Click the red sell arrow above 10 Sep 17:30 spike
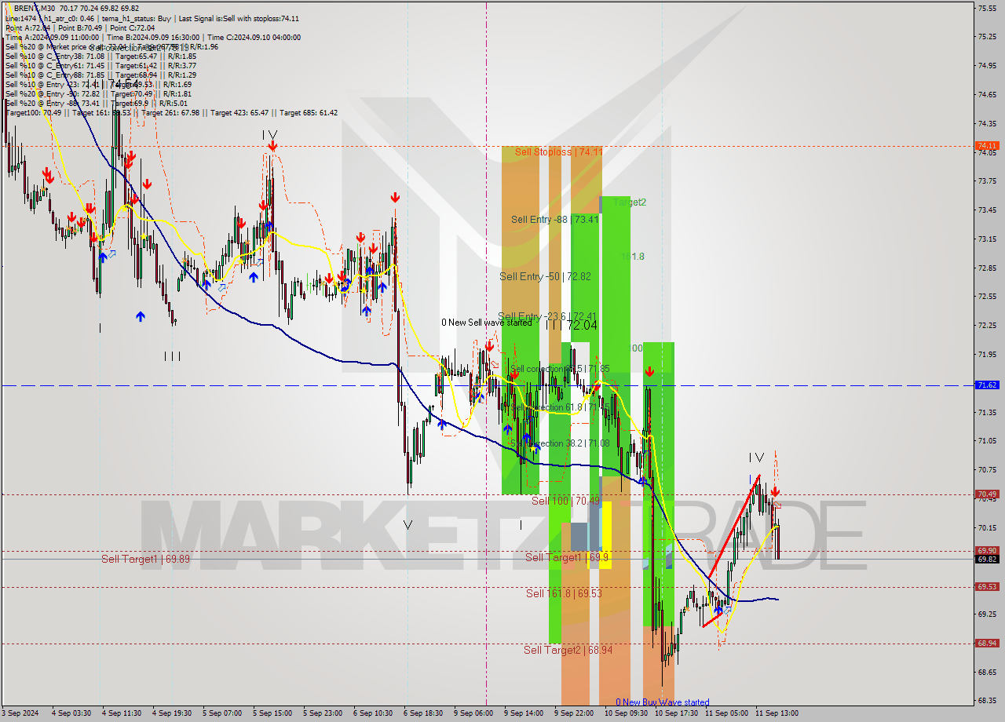Screen dimensions: 1005x722 point(649,372)
